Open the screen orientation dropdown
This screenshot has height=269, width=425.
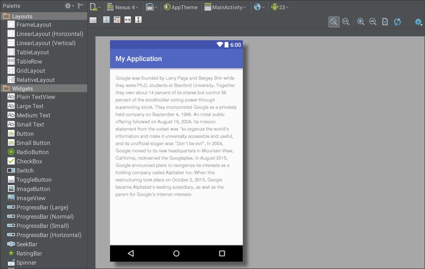click(151, 7)
